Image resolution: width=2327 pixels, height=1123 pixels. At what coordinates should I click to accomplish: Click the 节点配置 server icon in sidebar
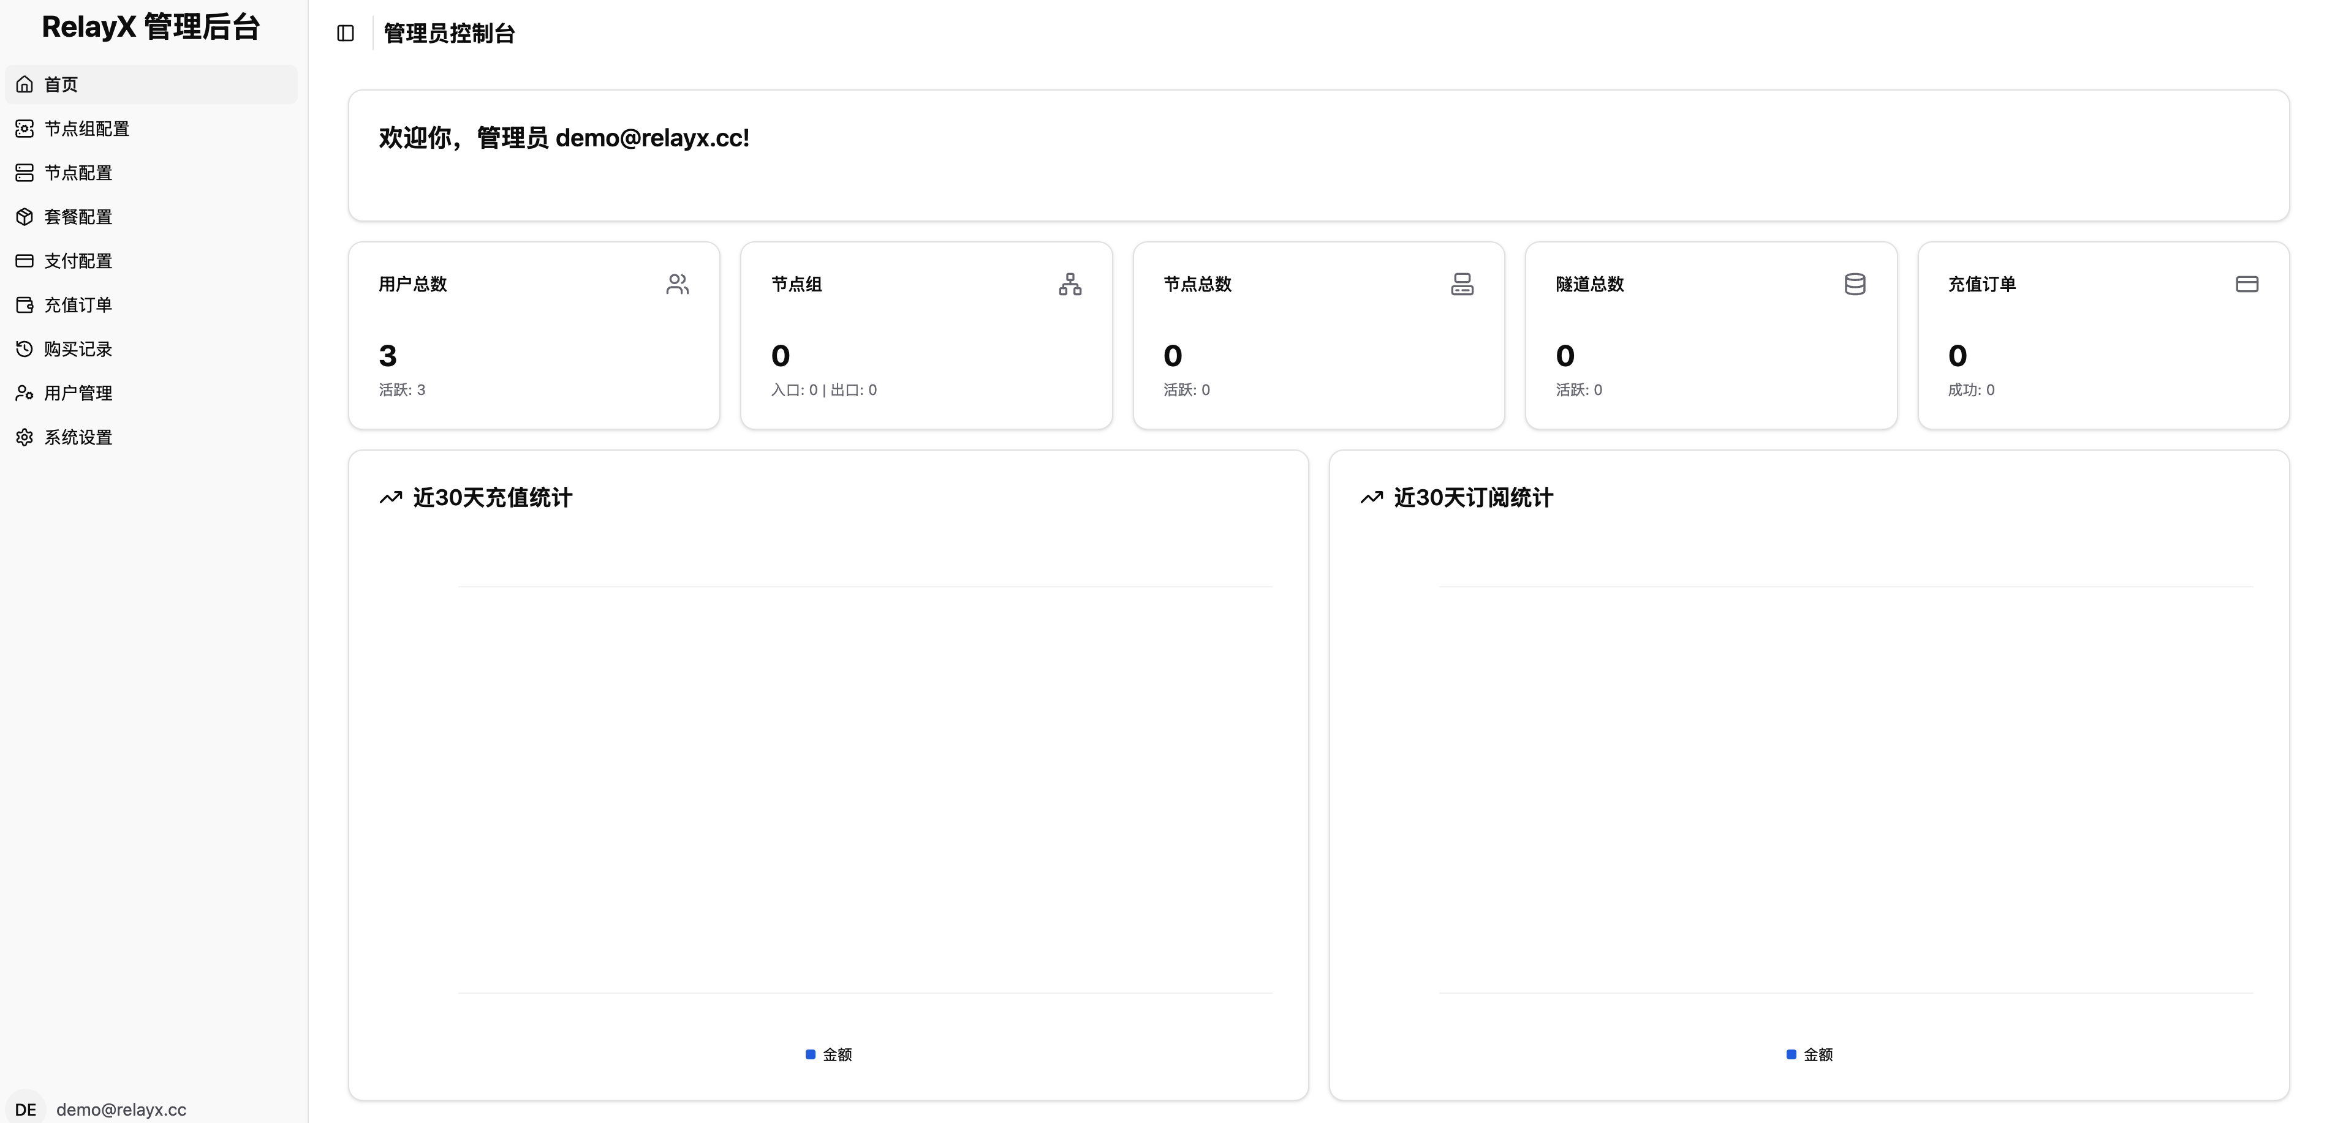[25, 173]
